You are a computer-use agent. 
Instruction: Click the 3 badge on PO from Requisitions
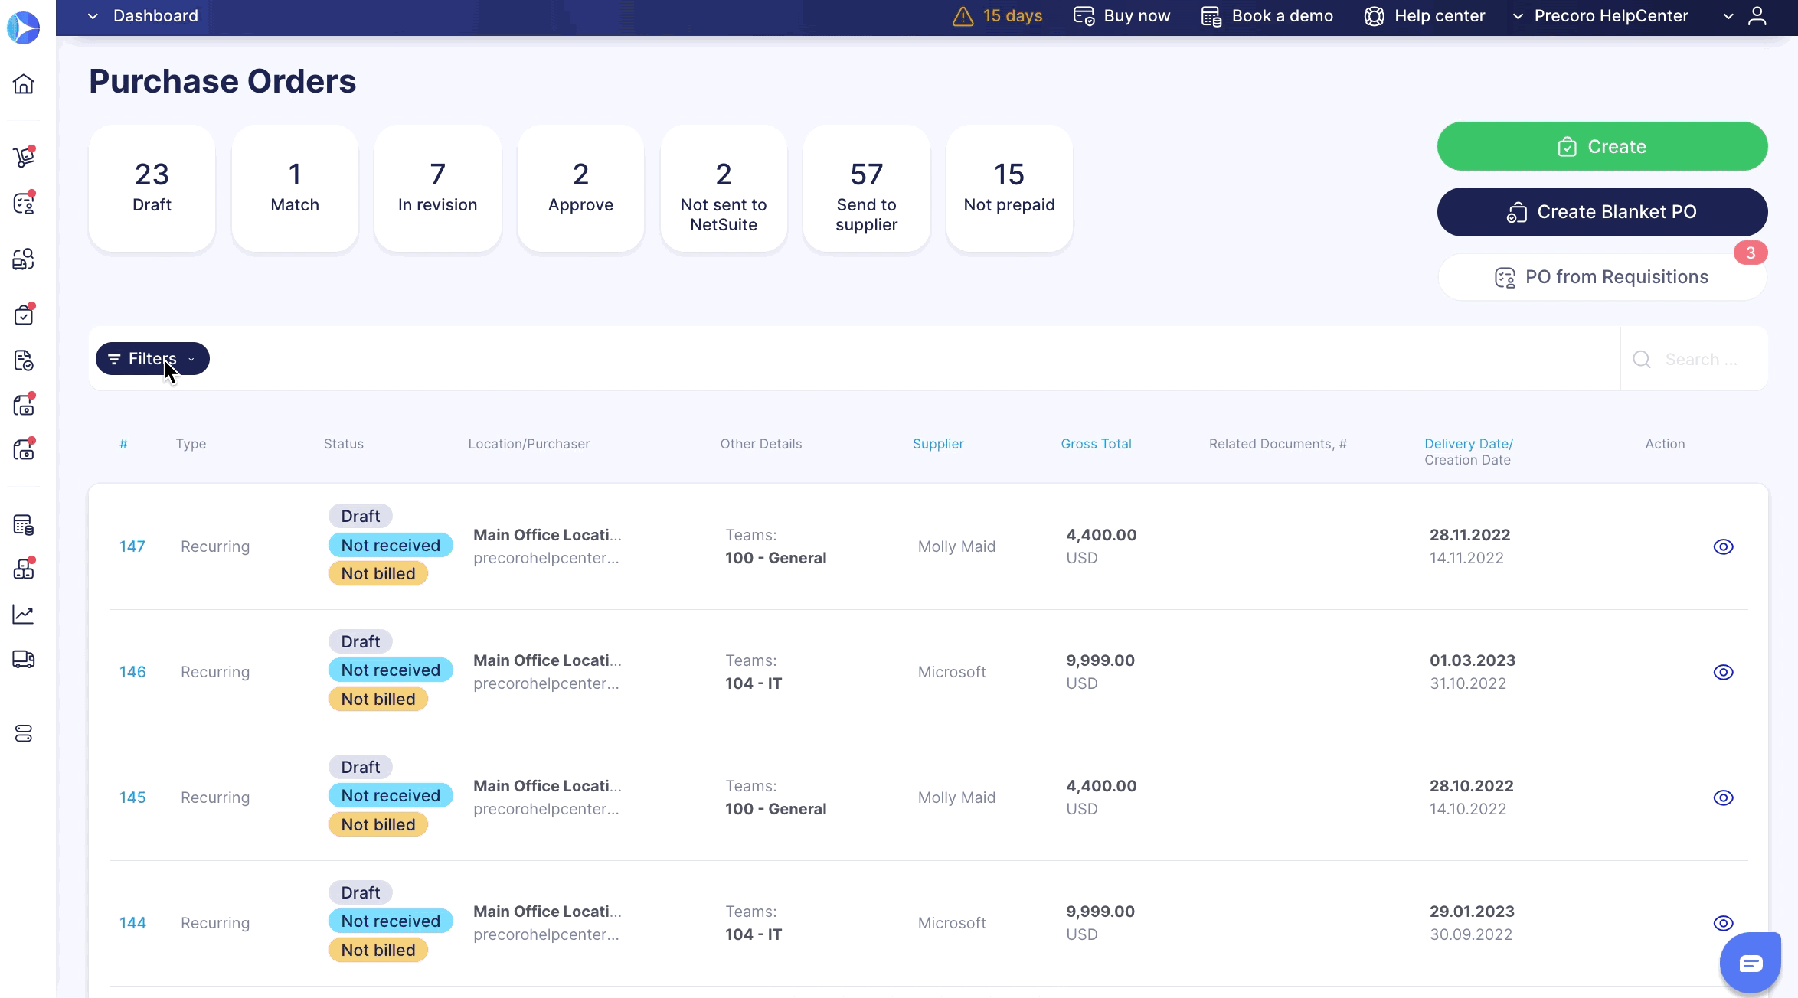1751,253
